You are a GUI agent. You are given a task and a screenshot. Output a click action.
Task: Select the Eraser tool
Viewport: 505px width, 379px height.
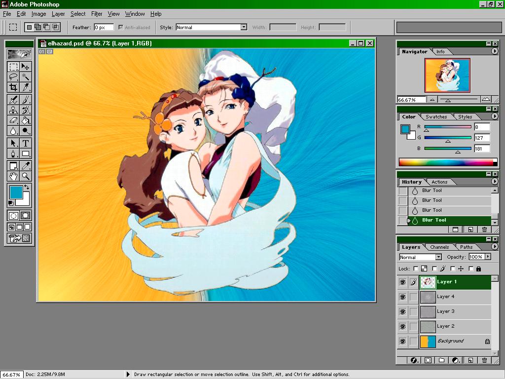tap(13, 120)
